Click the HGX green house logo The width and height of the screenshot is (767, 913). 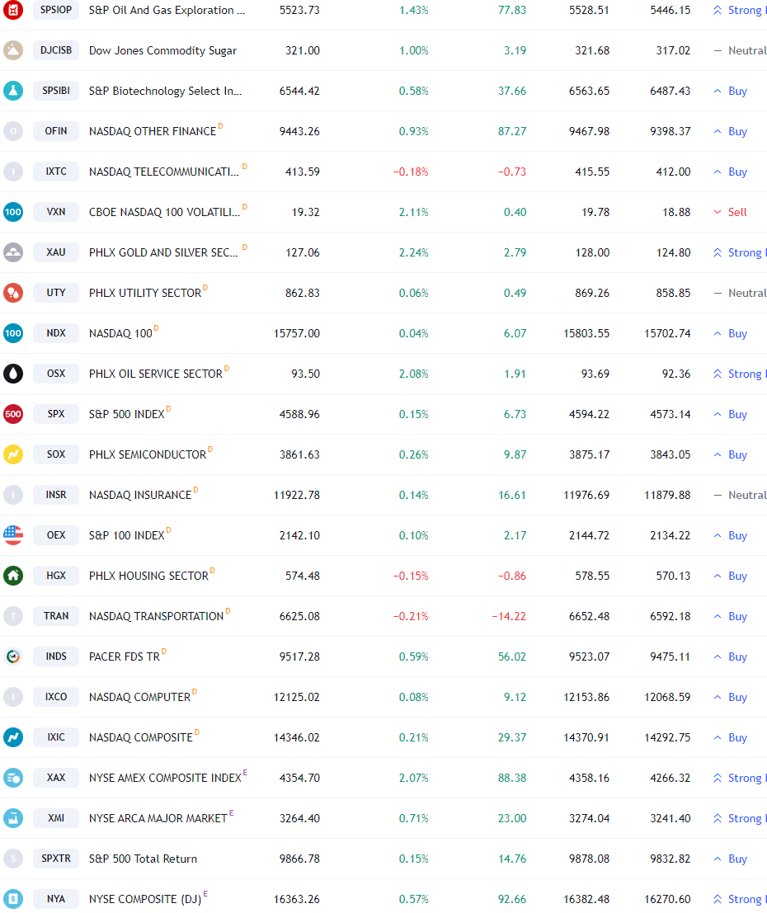[x=13, y=576]
